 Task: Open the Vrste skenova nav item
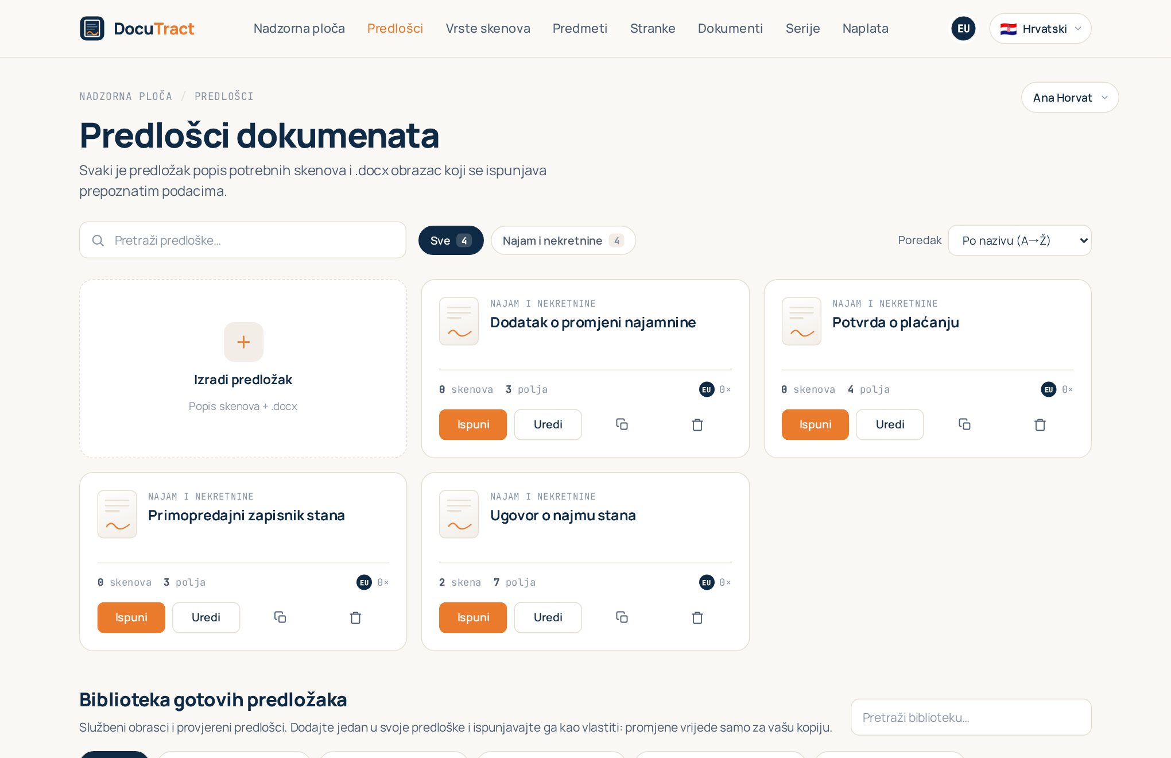pos(488,28)
